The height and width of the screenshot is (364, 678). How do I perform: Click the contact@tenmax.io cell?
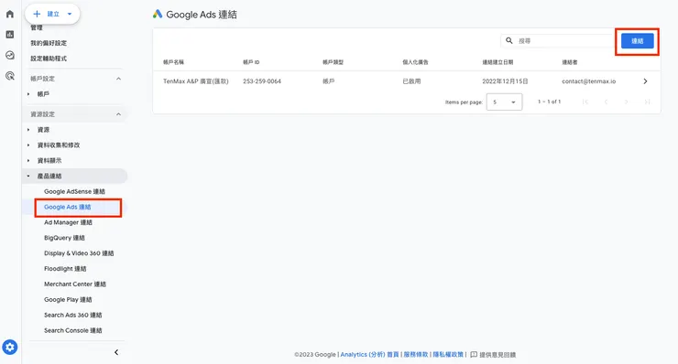click(x=589, y=81)
